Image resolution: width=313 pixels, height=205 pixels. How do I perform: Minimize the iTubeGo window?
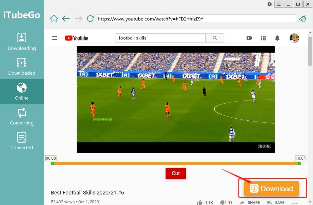[288, 4]
